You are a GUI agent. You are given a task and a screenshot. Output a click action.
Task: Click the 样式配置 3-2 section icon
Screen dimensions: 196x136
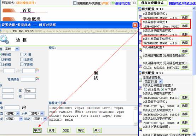click(140, 73)
